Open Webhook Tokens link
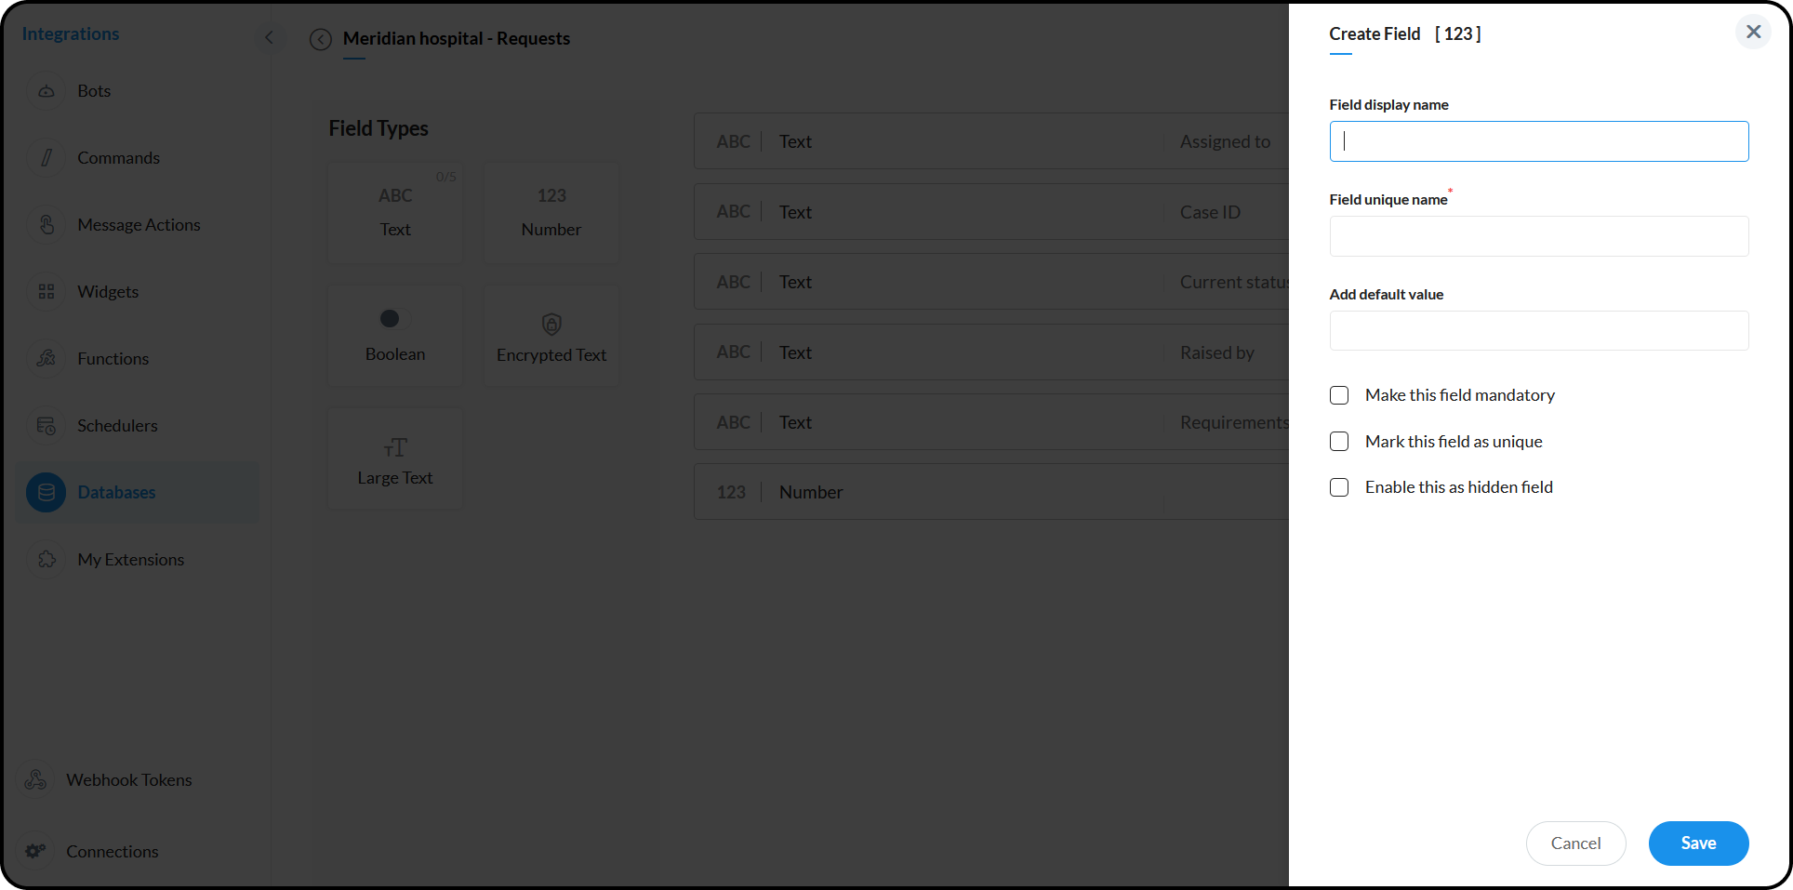 (x=129, y=780)
